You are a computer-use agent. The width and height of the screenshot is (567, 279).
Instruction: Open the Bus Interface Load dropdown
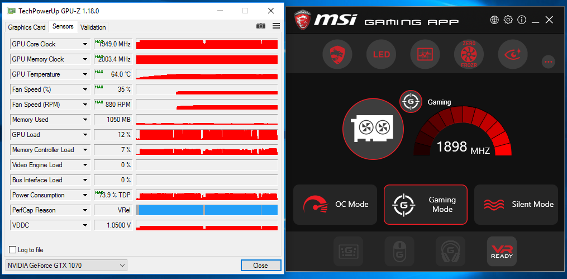[85, 180]
